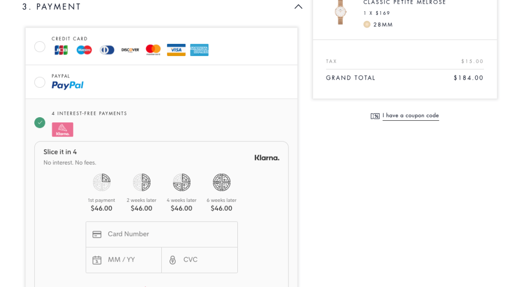This screenshot has height=287, width=510.
Task: Click the calendar icon in expiry field
Action: point(97,260)
